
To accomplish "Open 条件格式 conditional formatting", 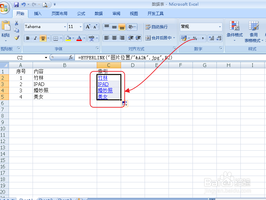I will tap(235, 31).
